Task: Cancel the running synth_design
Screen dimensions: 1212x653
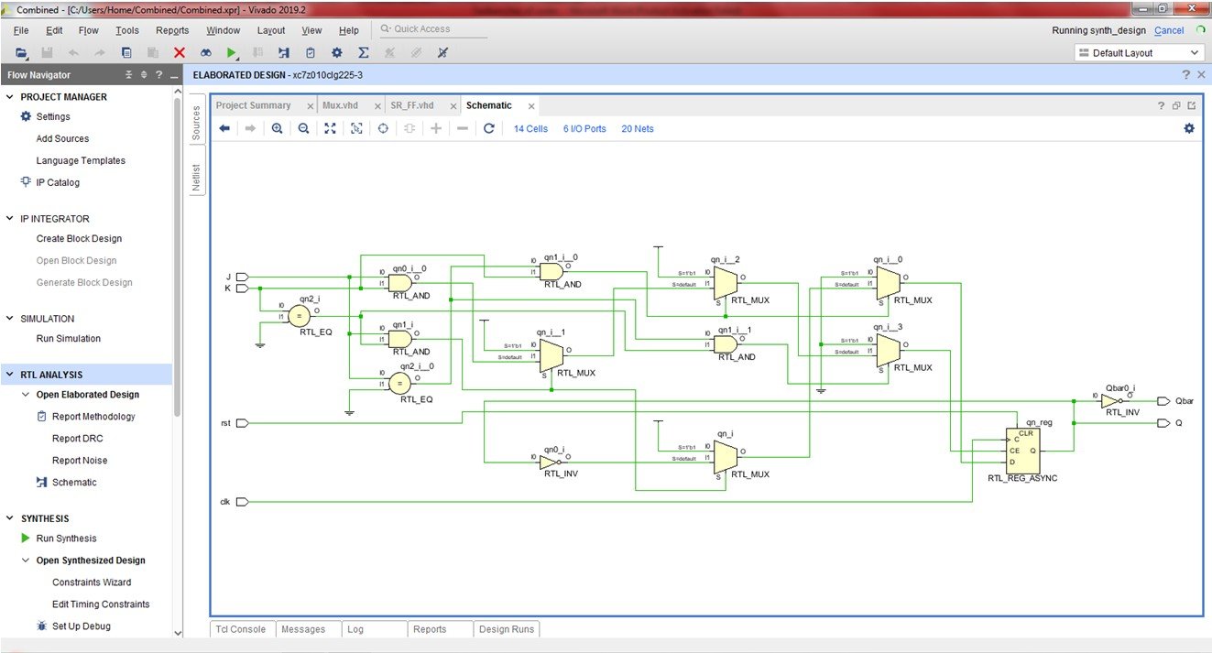Action: (1169, 30)
